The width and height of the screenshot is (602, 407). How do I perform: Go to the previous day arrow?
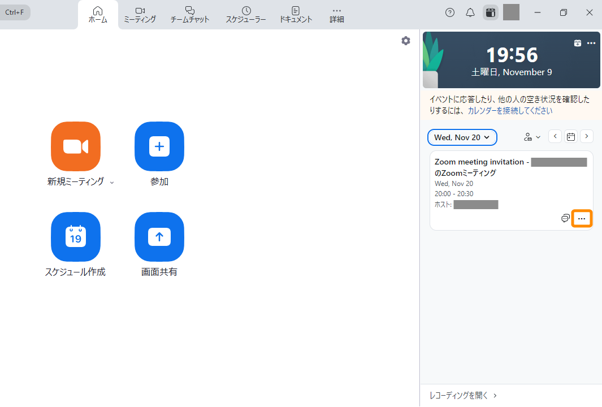[x=555, y=136]
